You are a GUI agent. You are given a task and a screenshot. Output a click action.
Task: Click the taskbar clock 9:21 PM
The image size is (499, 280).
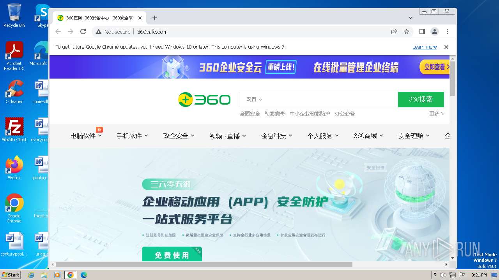479,275
